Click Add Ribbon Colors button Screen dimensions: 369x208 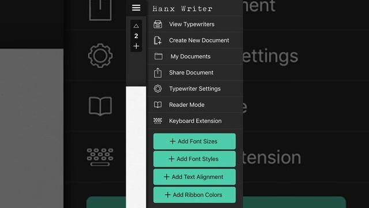[x=194, y=195]
